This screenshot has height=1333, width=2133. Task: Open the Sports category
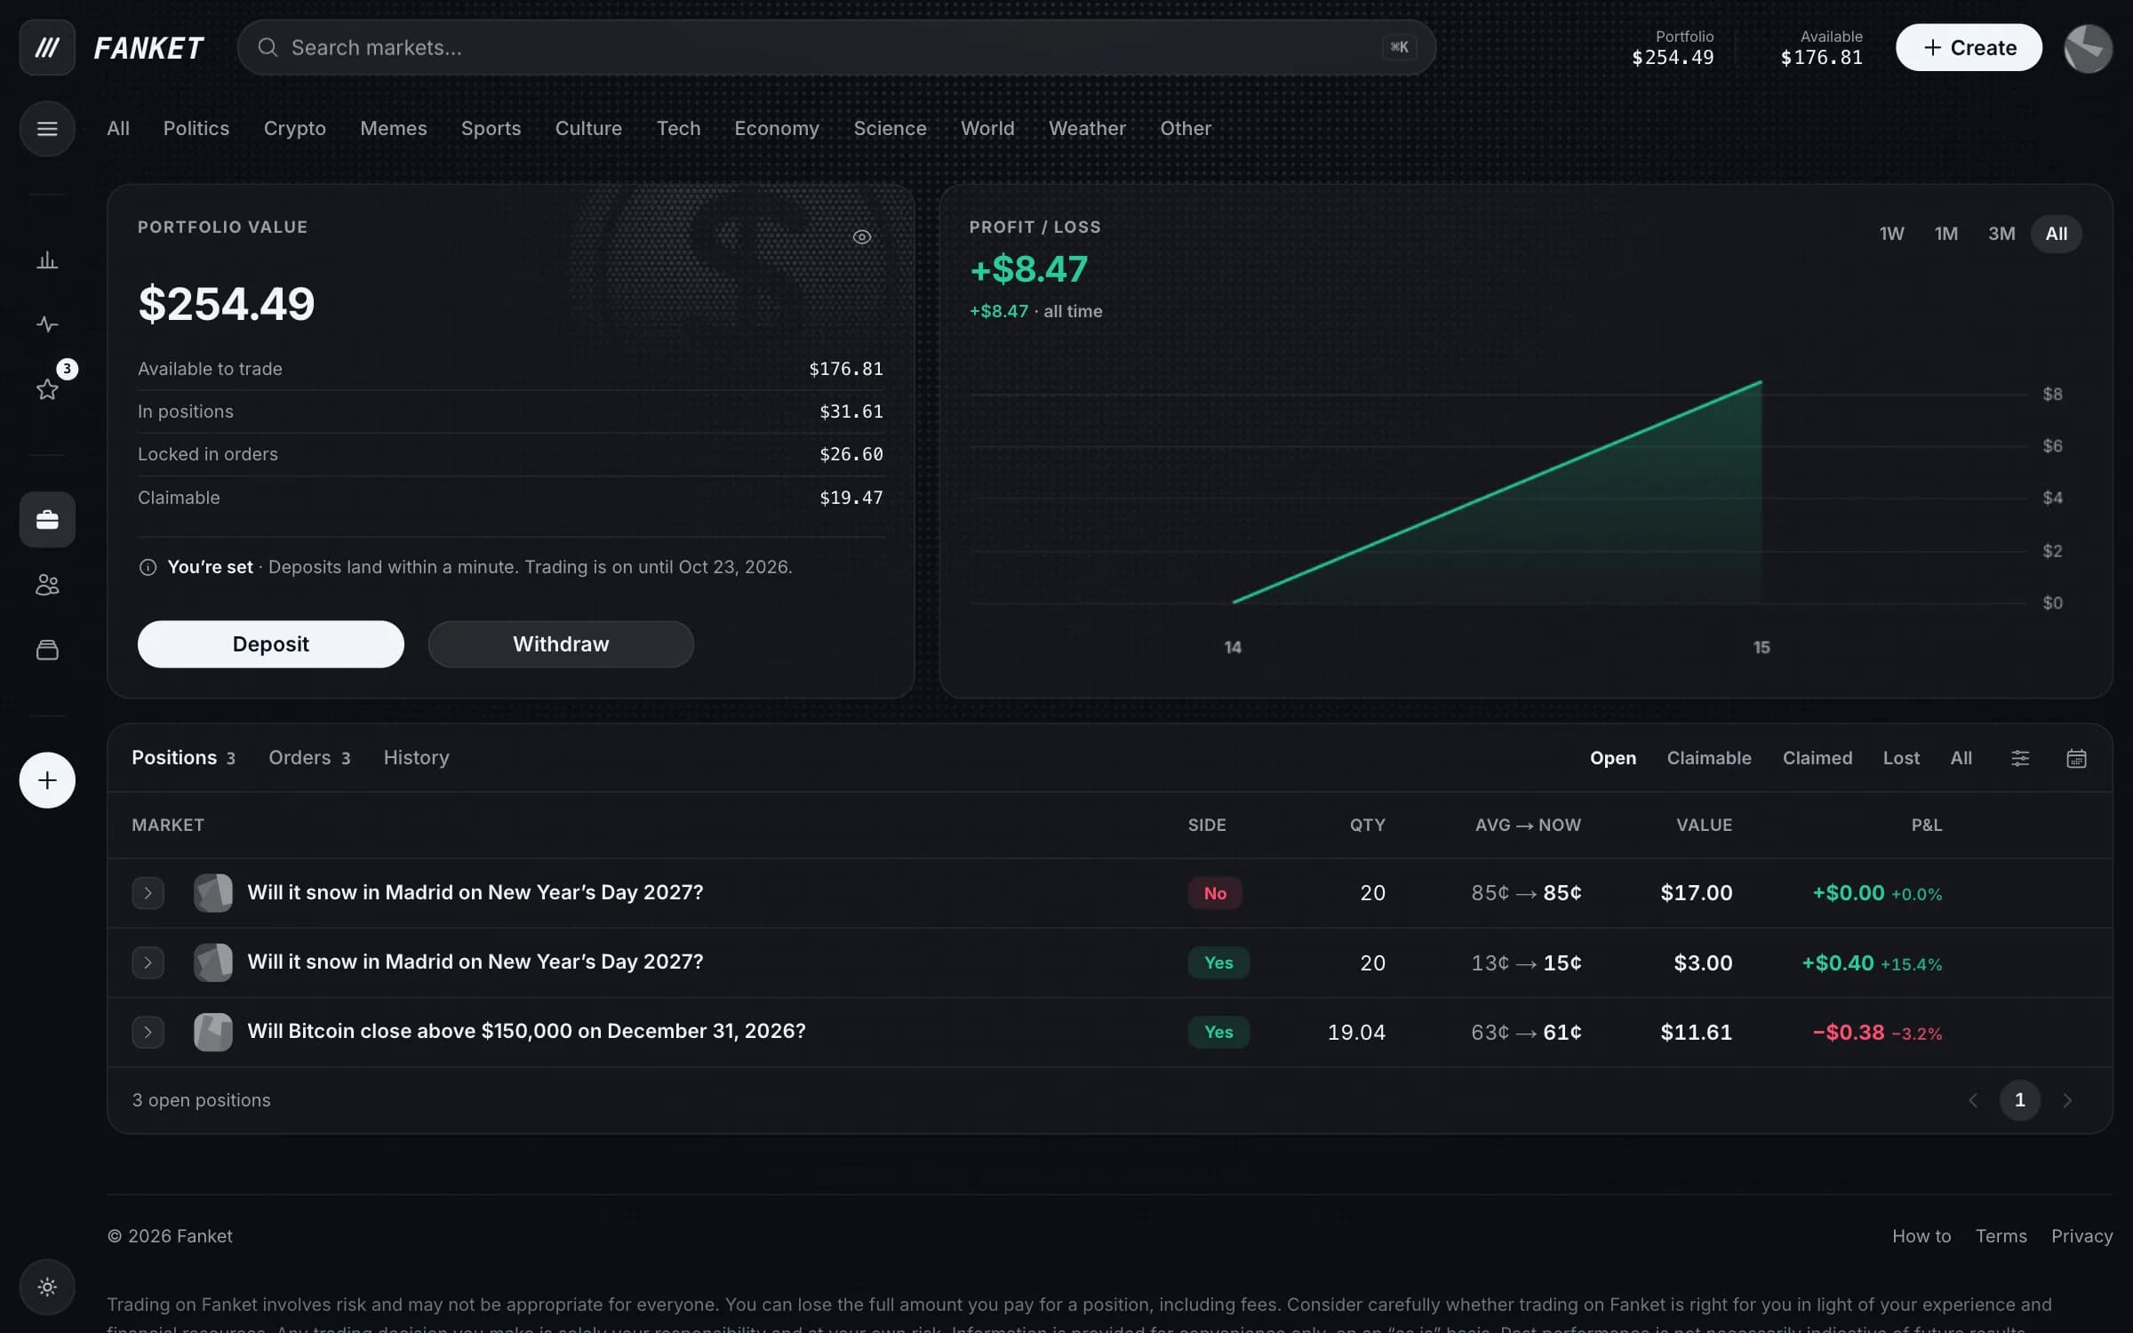coord(491,128)
